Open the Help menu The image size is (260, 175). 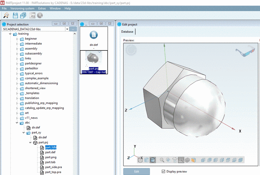(x=68, y=8)
